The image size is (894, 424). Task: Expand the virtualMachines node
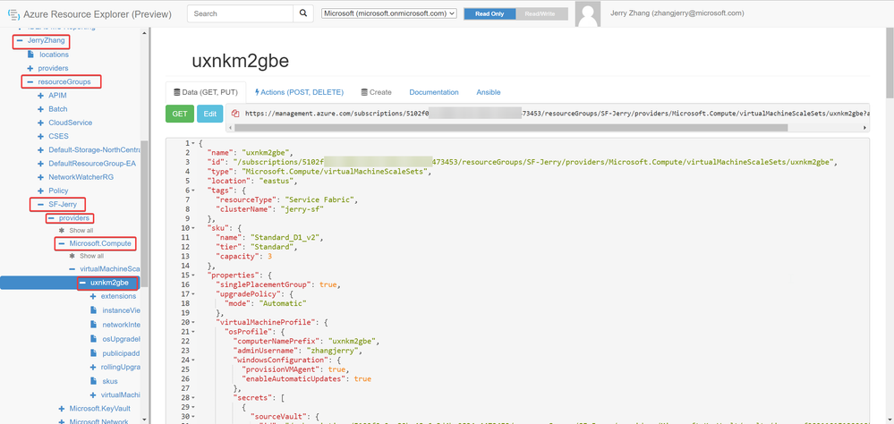tap(93, 395)
